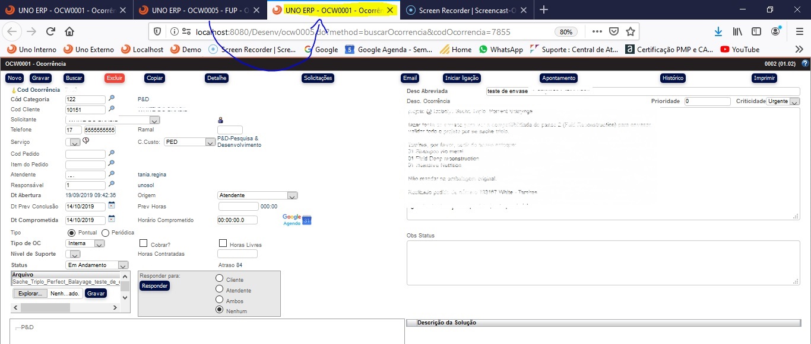Click the help icon in header

point(804,63)
